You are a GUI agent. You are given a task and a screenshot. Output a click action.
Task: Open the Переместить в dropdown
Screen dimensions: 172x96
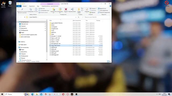(54, 13)
